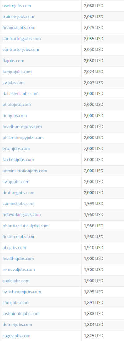Open the aspirejobs.com domain link
Viewport: 124px width, 341px height.
17,6
